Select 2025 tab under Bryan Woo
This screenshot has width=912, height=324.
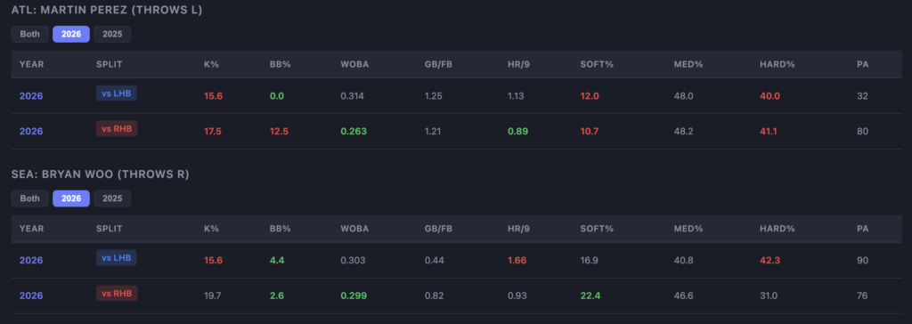(112, 198)
